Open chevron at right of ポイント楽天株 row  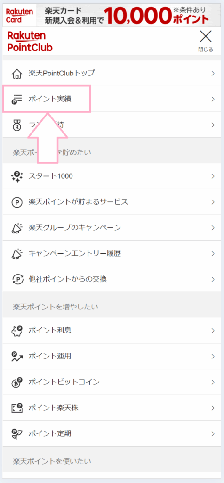pyautogui.click(x=213, y=408)
